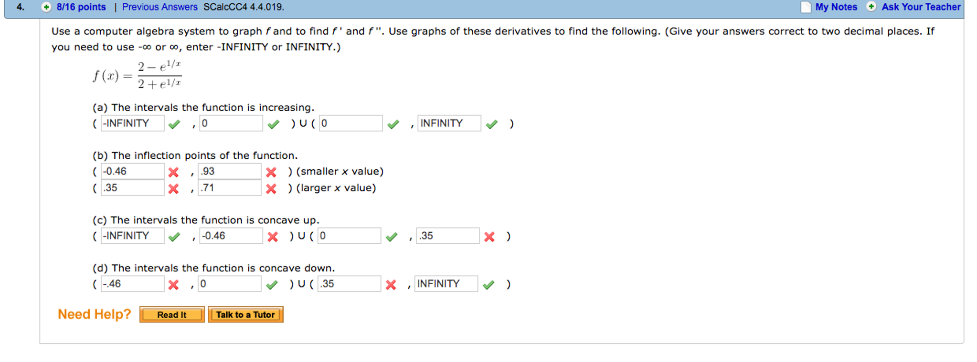
Task: Select the -0.46 field in part (c)
Action: 229,236
